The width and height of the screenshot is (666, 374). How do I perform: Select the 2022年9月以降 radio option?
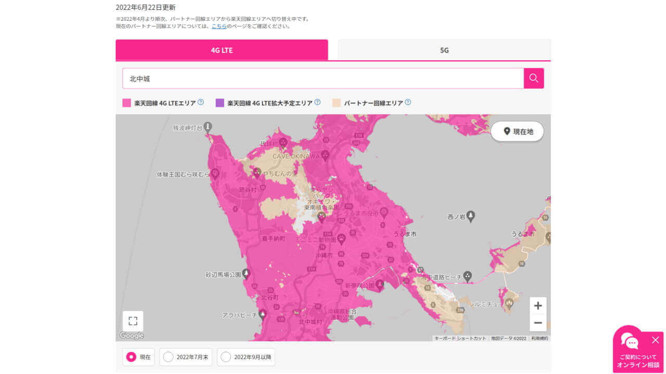click(226, 357)
